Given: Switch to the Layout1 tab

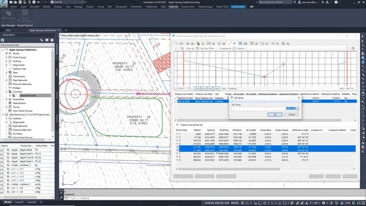Looking at the screenshot, I should point(19,202).
